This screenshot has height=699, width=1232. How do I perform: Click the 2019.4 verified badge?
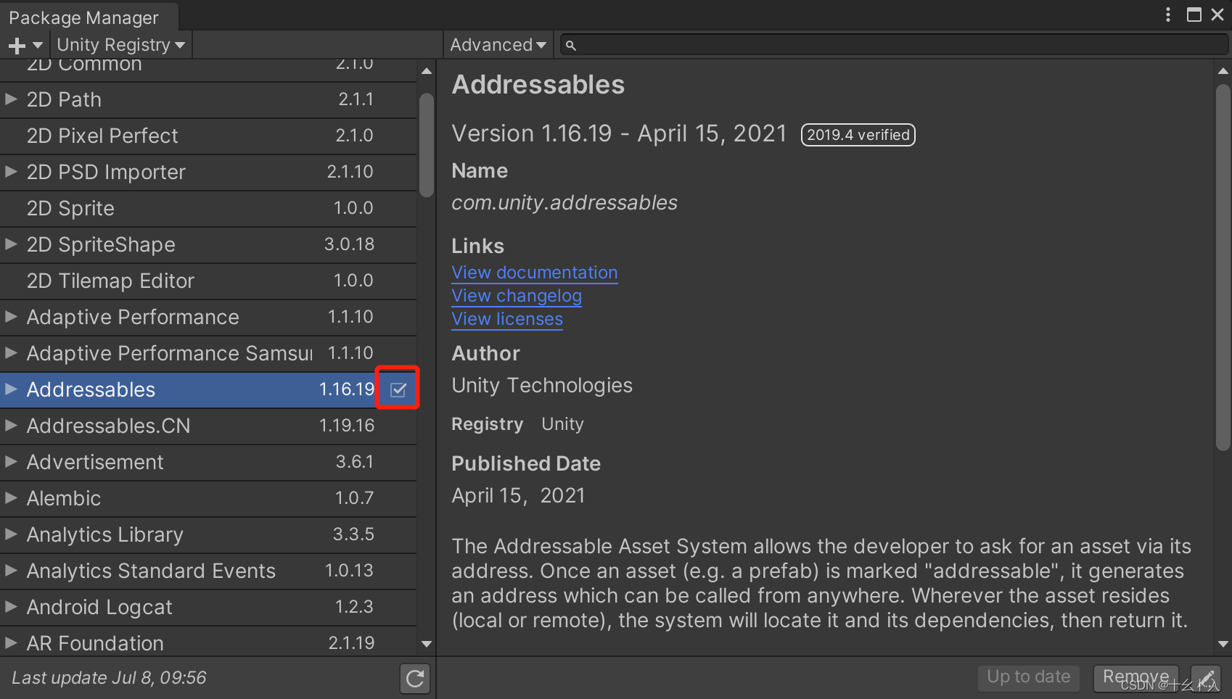858,135
